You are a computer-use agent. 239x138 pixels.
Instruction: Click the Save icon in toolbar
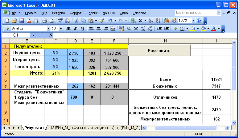tap(22, 21)
